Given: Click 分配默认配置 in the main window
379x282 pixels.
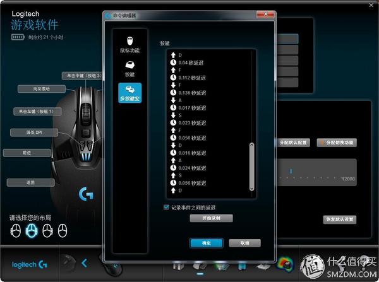Looking at the screenshot, I should pyautogui.click(x=293, y=143).
